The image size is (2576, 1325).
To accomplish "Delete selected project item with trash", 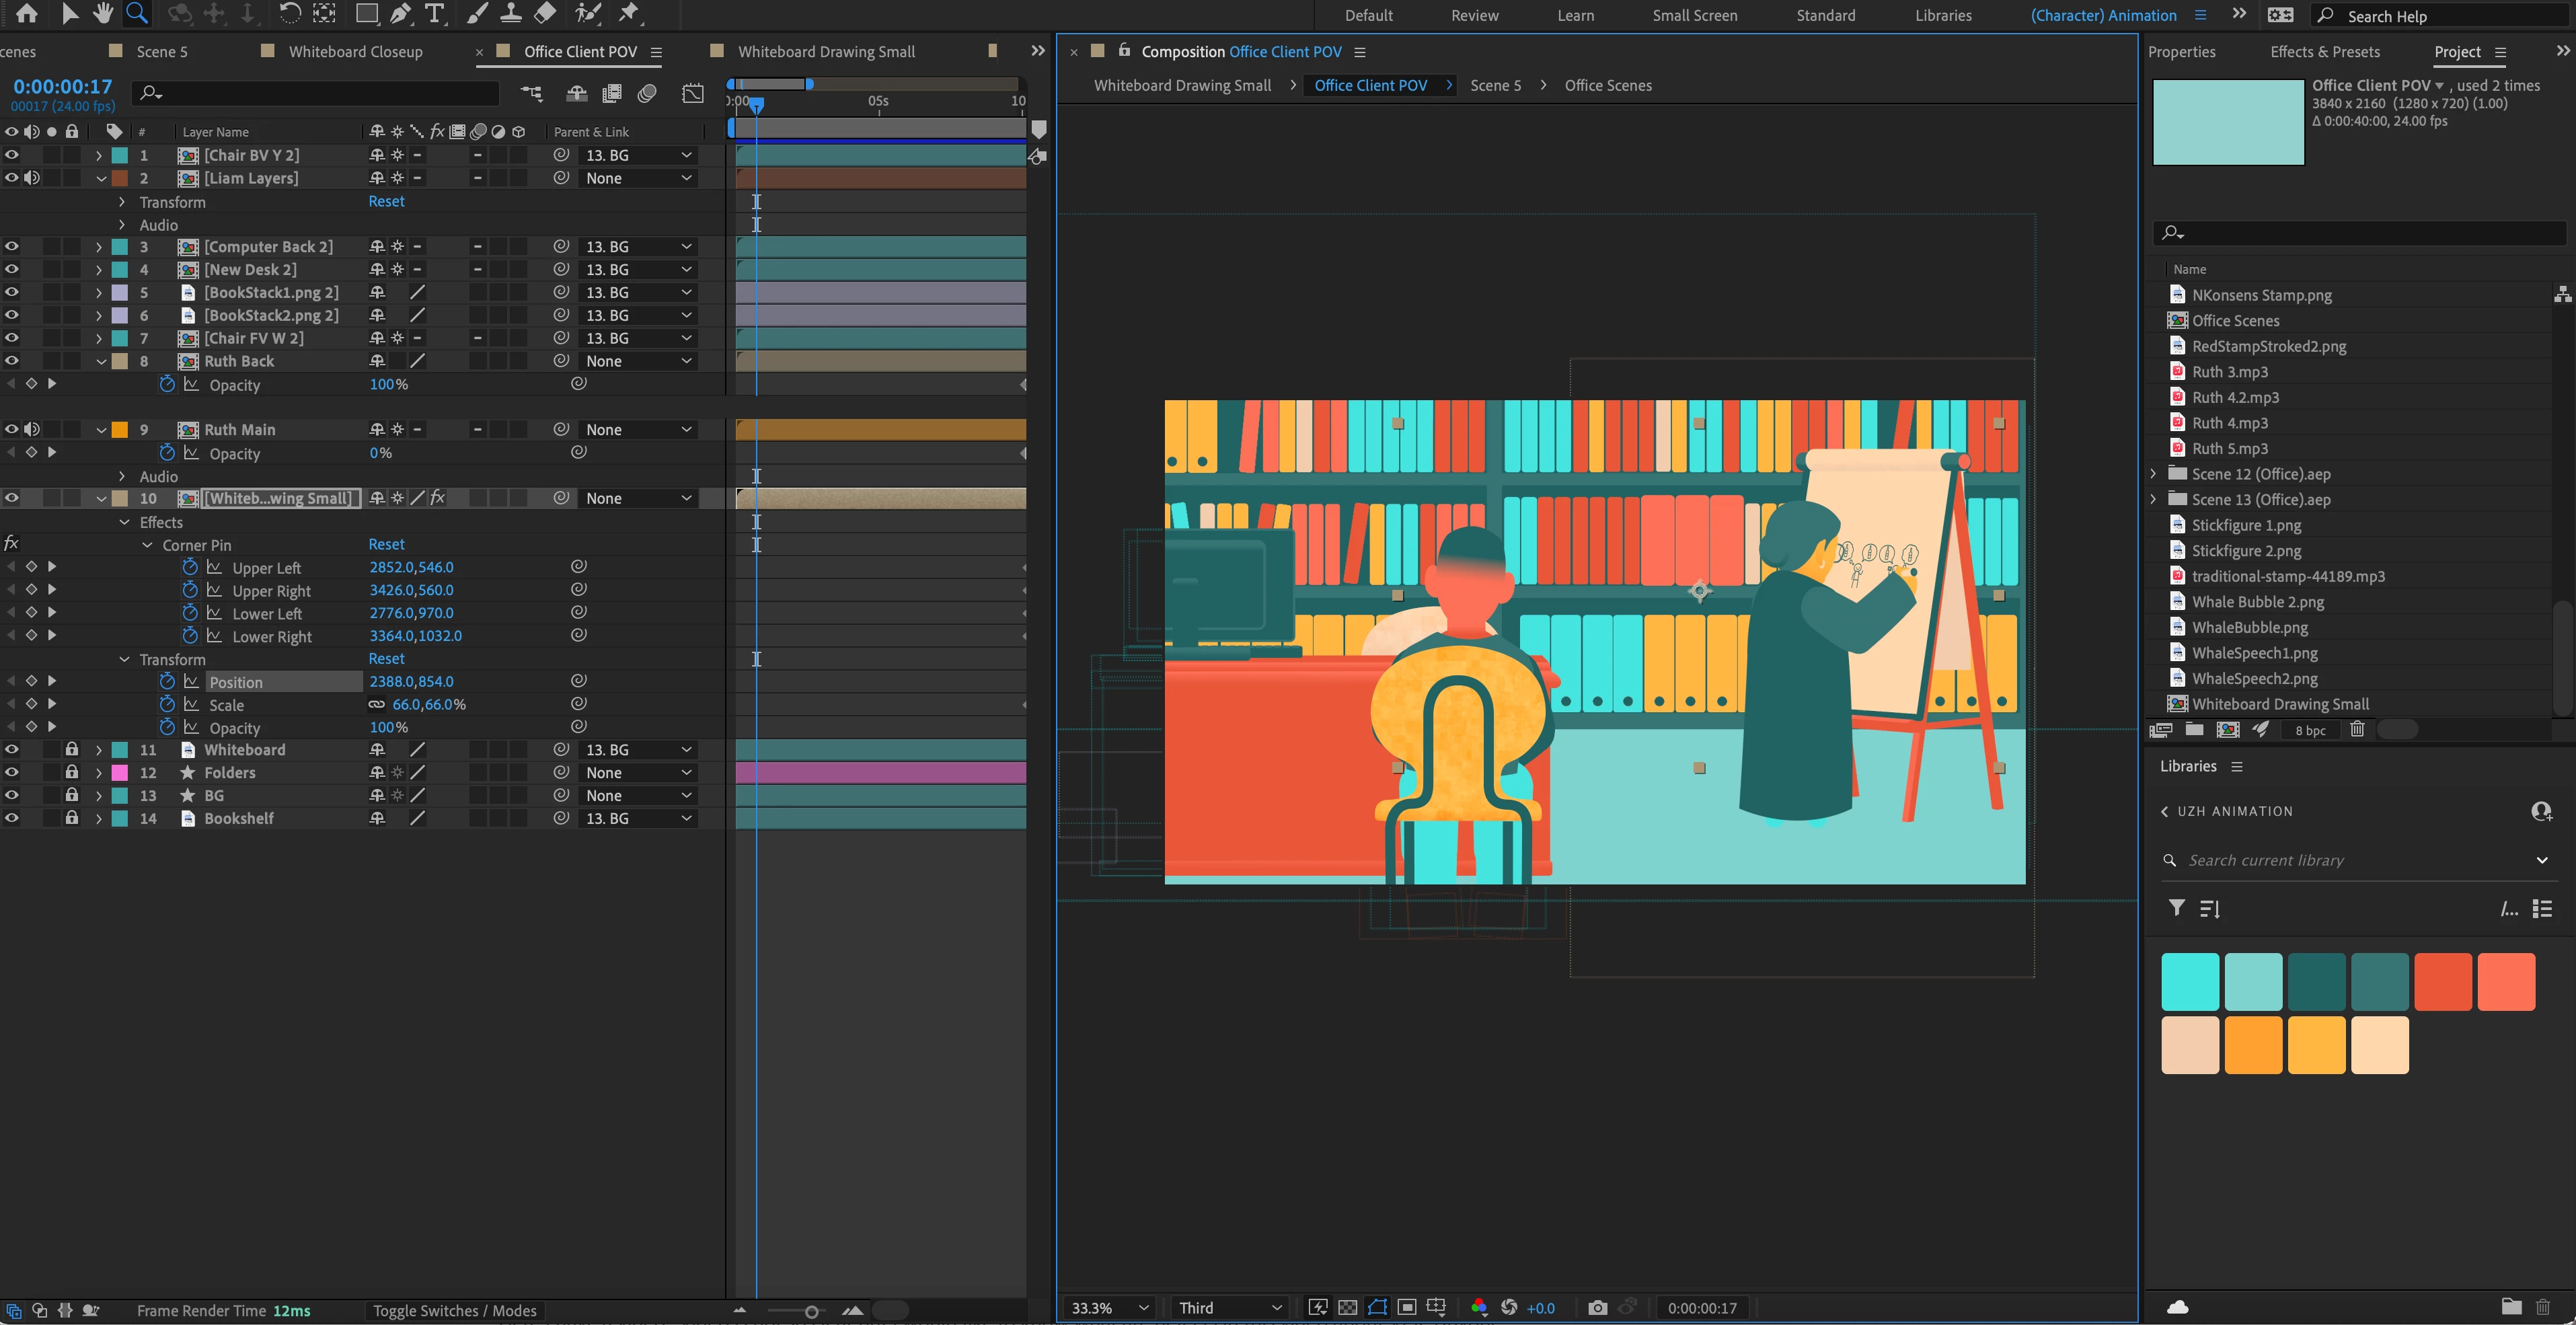I will (x=2356, y=730).
